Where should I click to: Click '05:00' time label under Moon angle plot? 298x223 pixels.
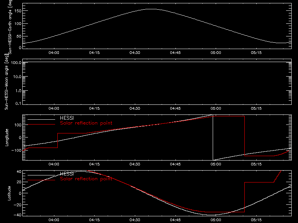216,109
